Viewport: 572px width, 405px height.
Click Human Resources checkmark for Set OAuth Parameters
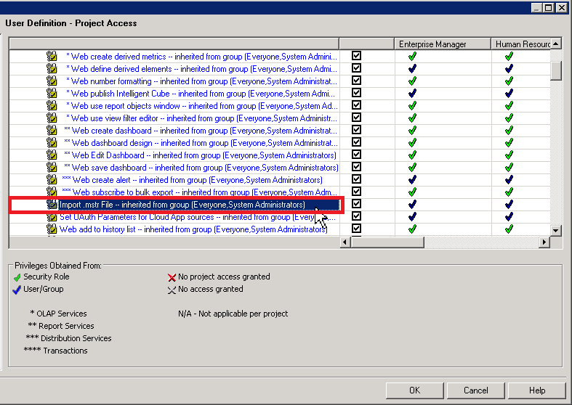[x=509, y=217]
